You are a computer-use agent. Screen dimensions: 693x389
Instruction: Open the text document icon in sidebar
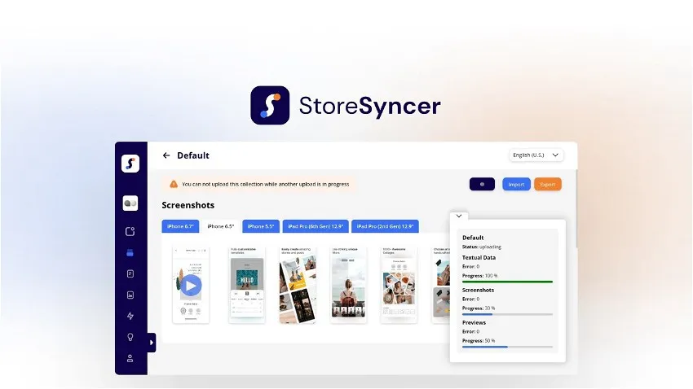pyautogui.click(x=130, y=274)
